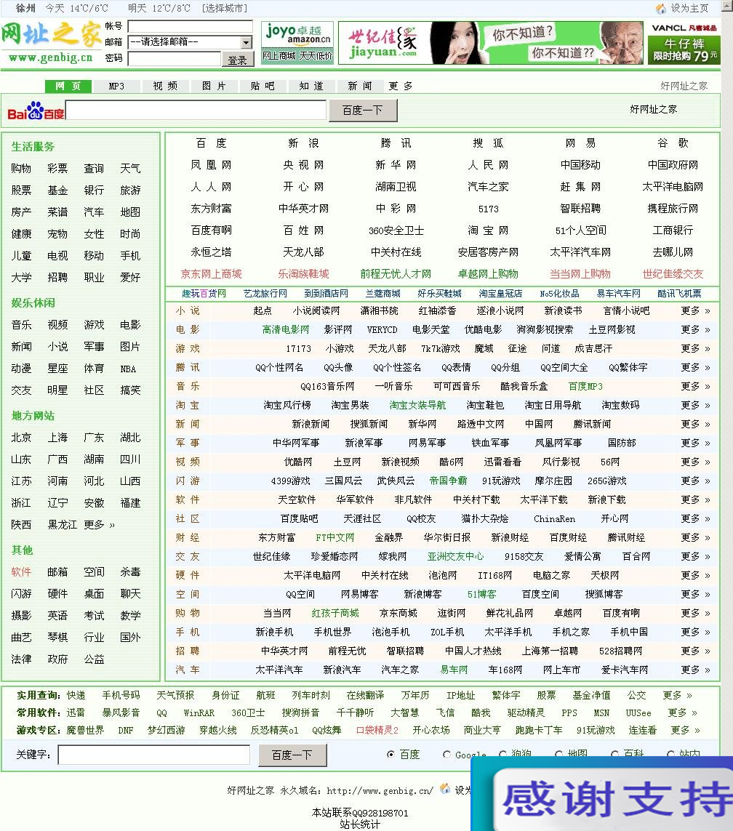
Task: Open the 工商银行 link
Action: [x=673, y=230]
